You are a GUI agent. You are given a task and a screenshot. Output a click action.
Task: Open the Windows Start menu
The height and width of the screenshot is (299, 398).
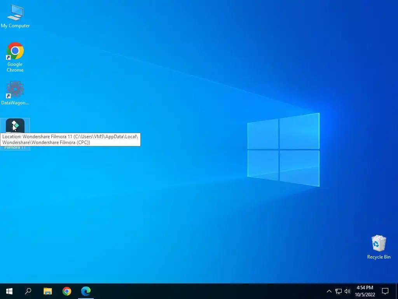(x=9, y=291)
